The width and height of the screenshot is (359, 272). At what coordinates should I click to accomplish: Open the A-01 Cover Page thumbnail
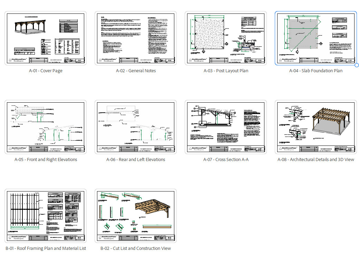46,38
